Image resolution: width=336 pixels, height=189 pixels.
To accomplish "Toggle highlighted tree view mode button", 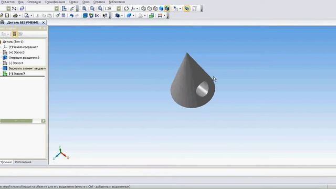I will (x=14, y=34).
